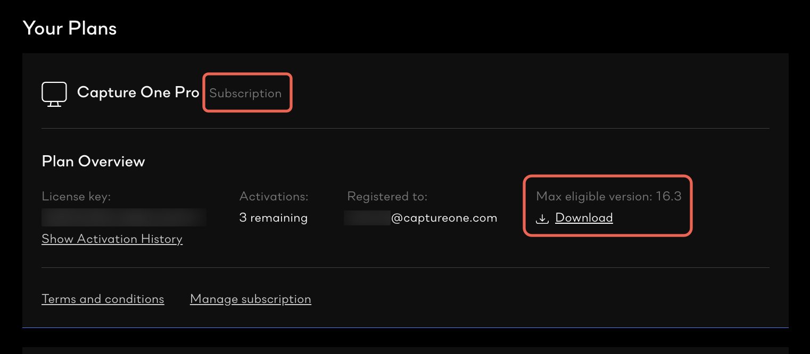Click the Subscription label

[245, 94]
